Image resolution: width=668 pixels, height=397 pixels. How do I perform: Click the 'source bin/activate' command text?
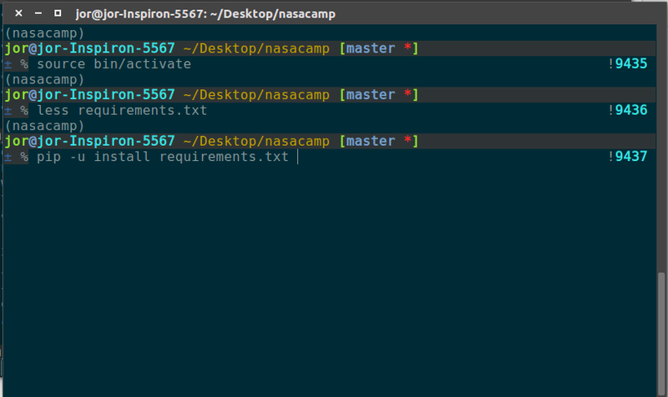pyautogui.click(x=114, y=64)
